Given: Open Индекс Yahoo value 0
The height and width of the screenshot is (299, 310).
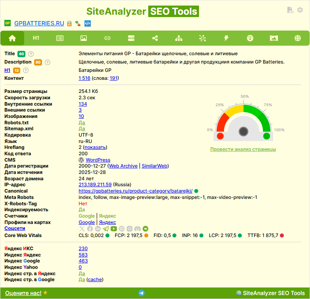Looking at the screenshot, I should point(80,267).
